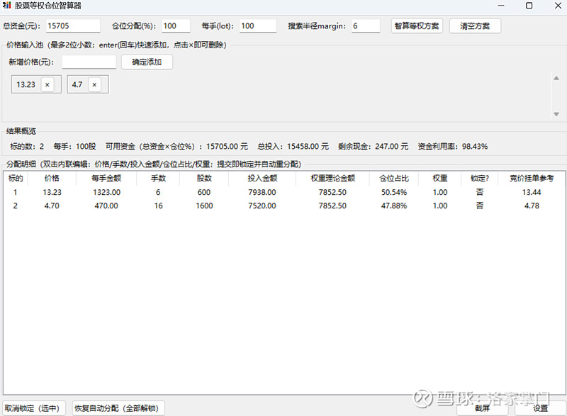The width and height of the screenshot is (567, 416).
Task: Click 资金利用率 98.43% summary text
Action: (x=453, y=147)
